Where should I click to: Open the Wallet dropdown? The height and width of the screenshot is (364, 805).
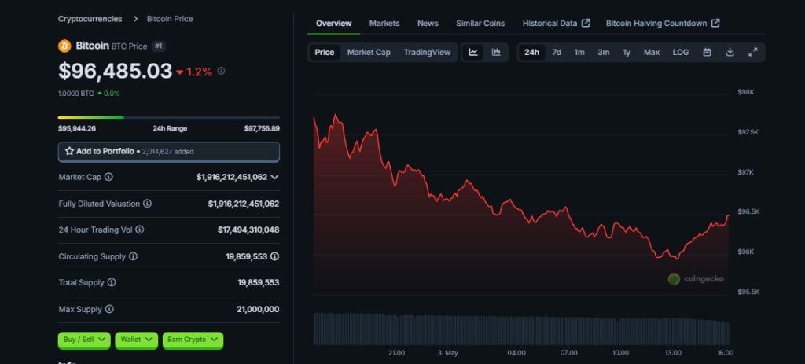coord(137,340)
